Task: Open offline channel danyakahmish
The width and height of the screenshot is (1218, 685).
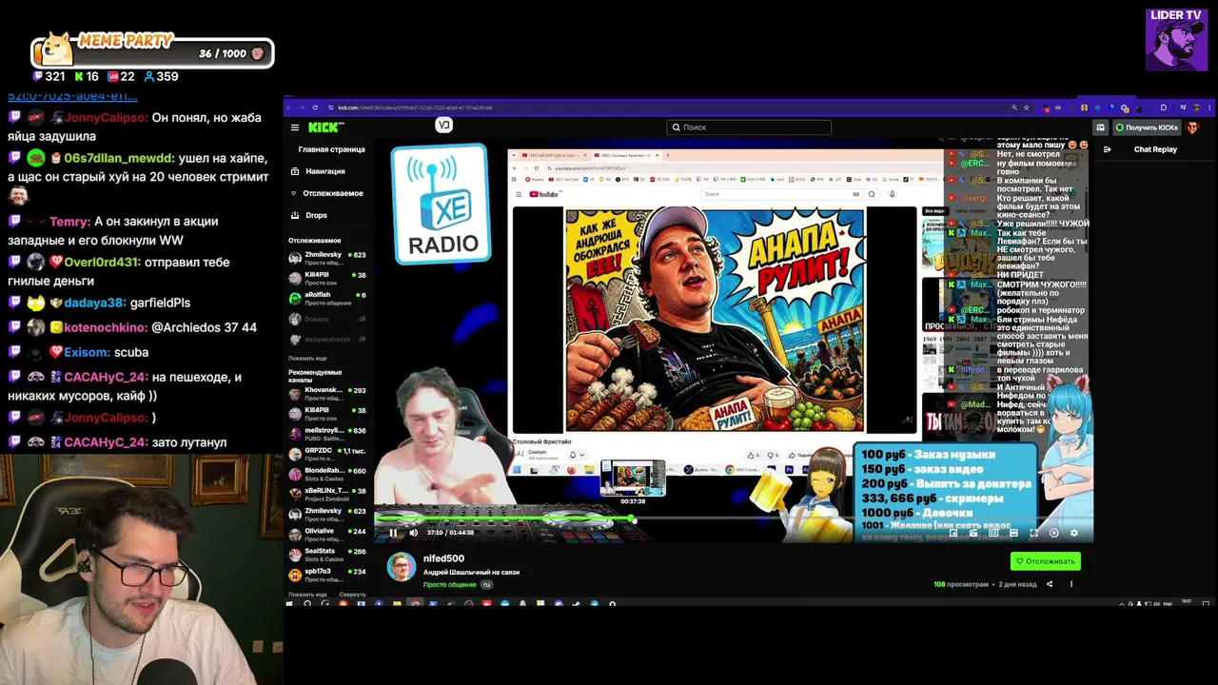Action: tap(329, 339)
